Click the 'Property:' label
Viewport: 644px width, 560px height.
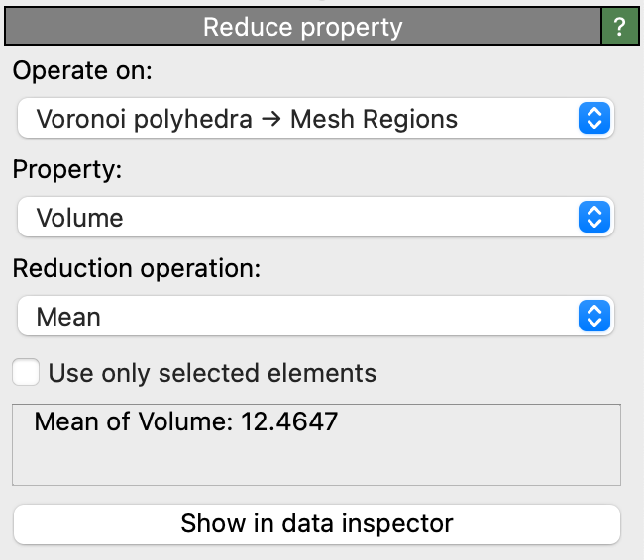tap(67, 169)
